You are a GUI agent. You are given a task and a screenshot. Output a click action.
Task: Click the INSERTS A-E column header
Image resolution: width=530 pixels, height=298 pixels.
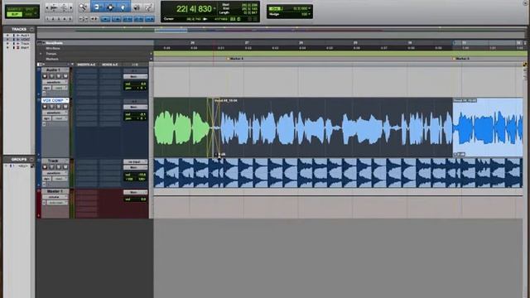tap(86, 65)
